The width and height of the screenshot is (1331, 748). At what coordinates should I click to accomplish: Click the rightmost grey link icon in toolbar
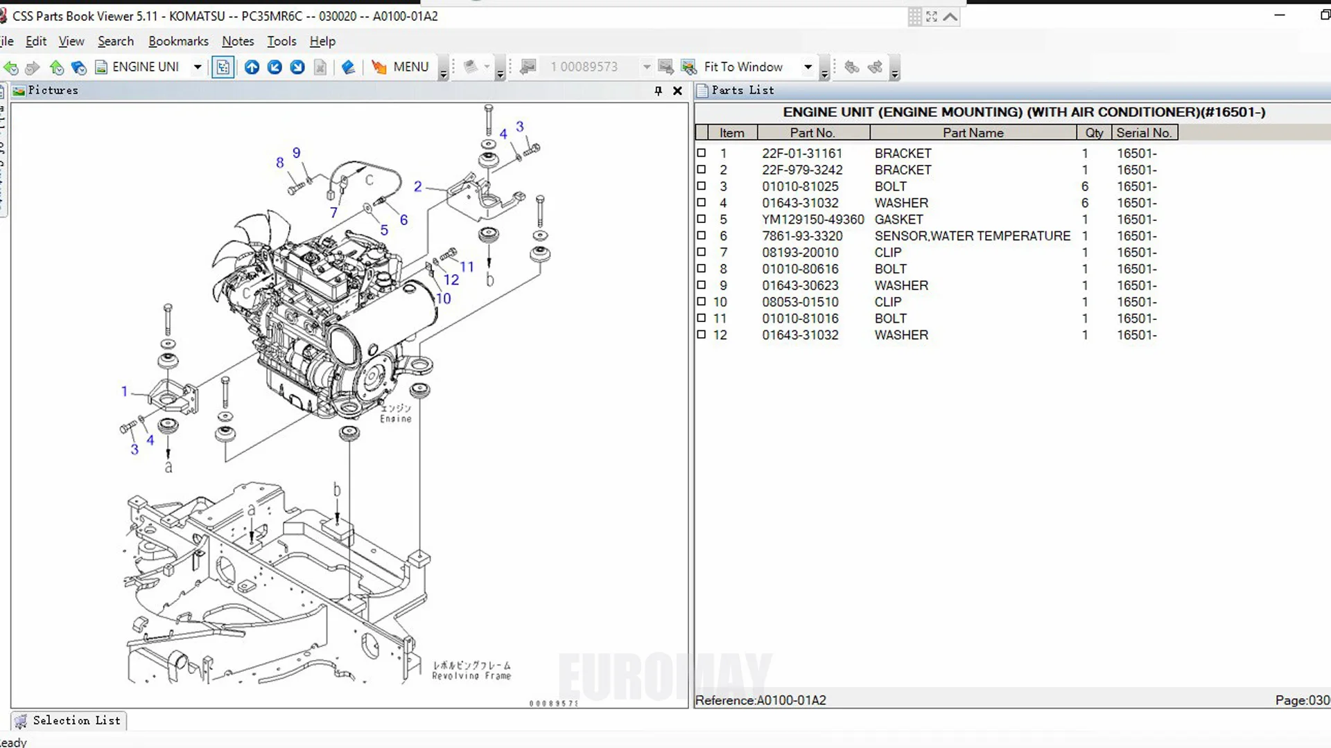coord(875,67)
